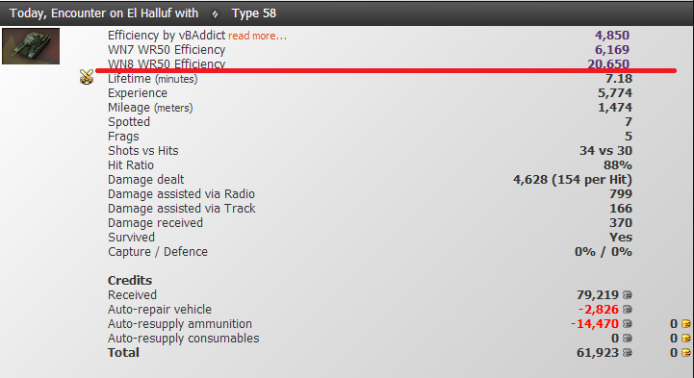Click the gold coin icon in Total row

coord(685,353)
